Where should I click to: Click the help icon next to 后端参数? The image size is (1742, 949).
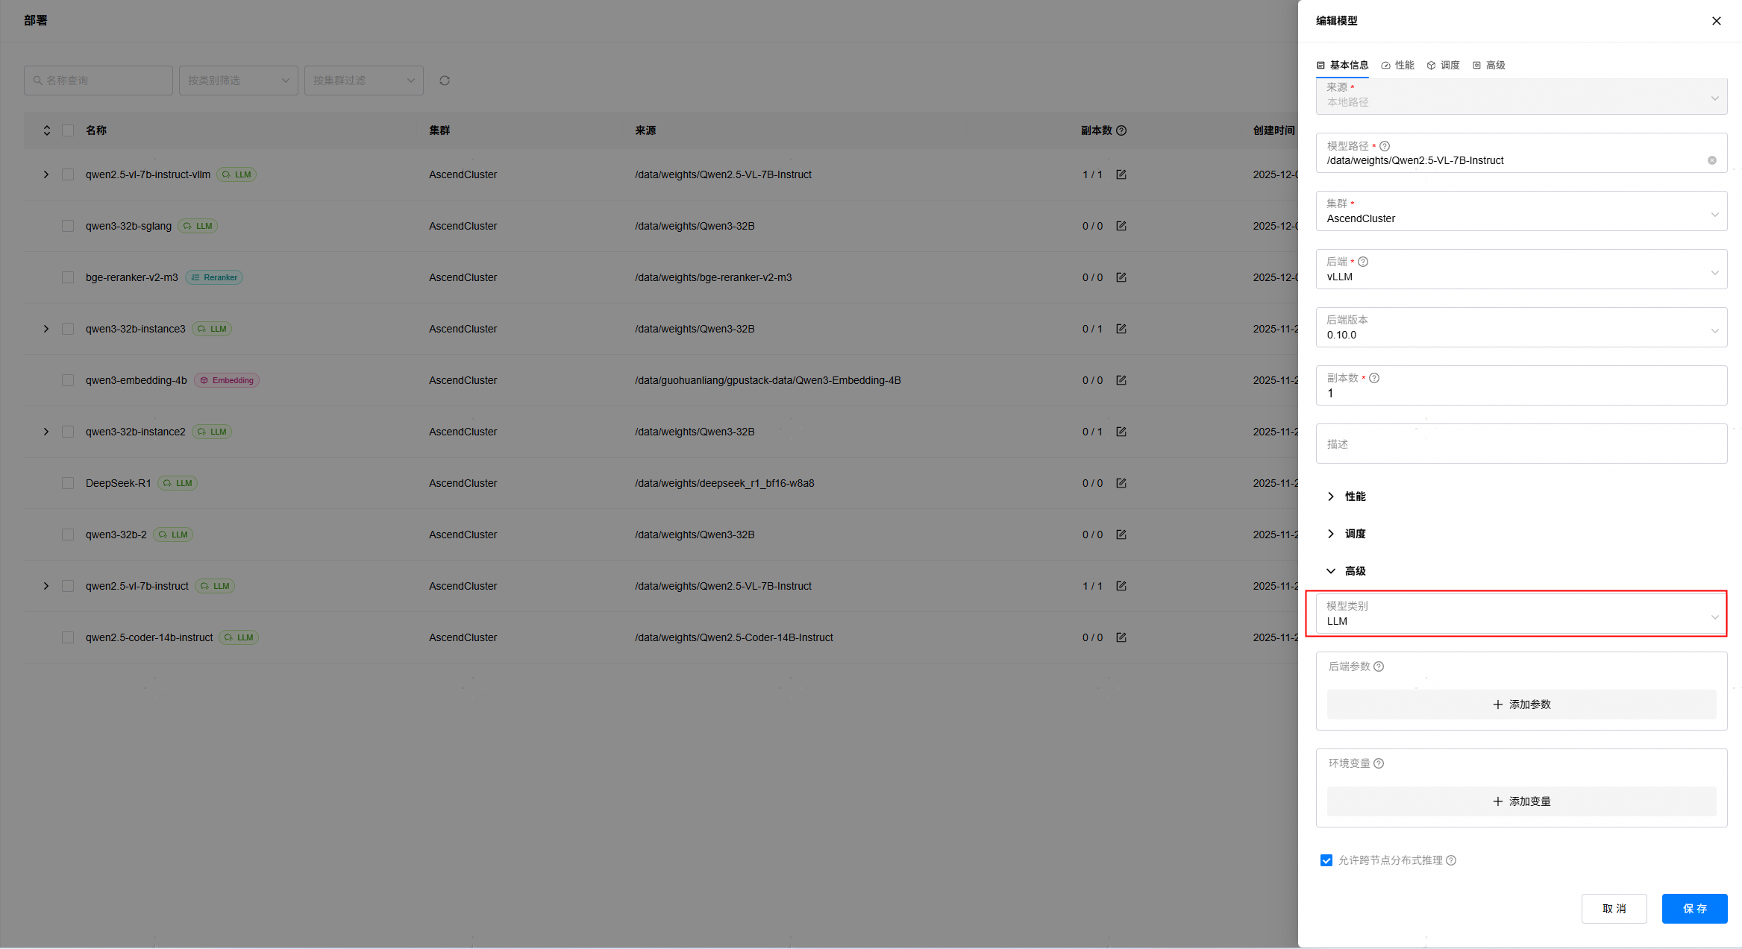click(x=1379, y=666)
